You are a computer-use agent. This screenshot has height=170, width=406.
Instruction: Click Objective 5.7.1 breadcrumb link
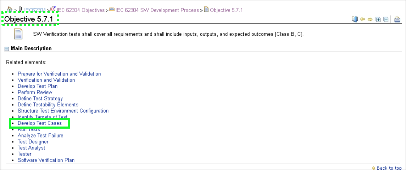pos(226,10)
